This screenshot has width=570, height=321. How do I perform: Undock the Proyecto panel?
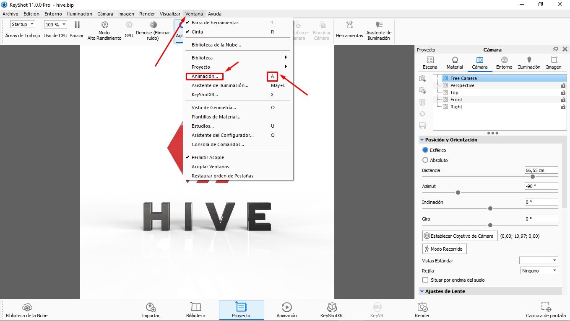point(555,49)
